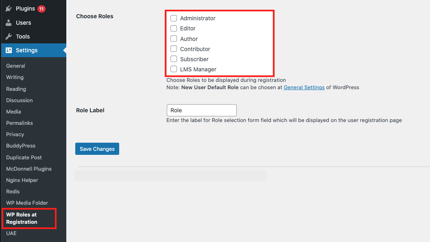Select the Contributor role checkbox

(x=174, y=49)
